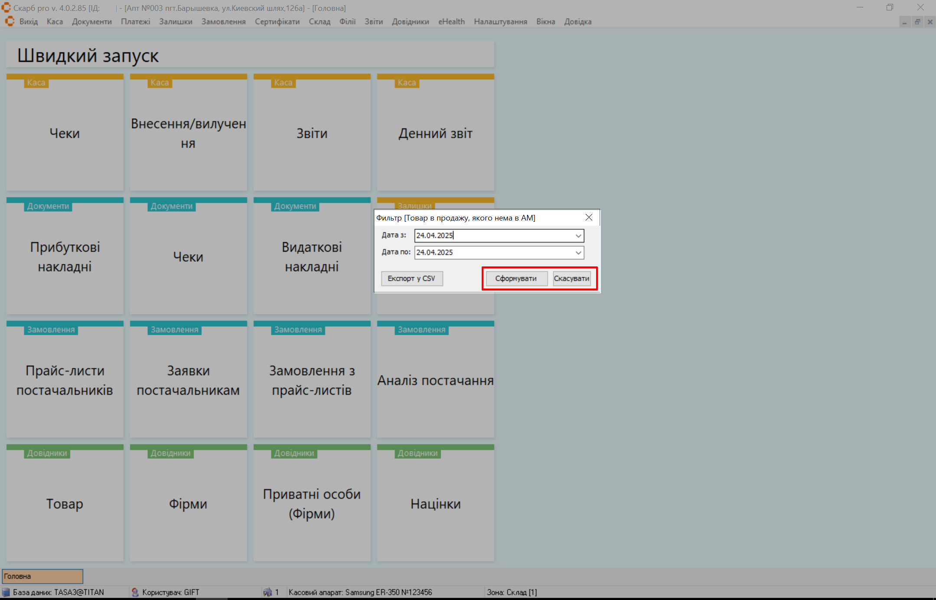Click the cash register icon in status bar

(x=267, y=592)
